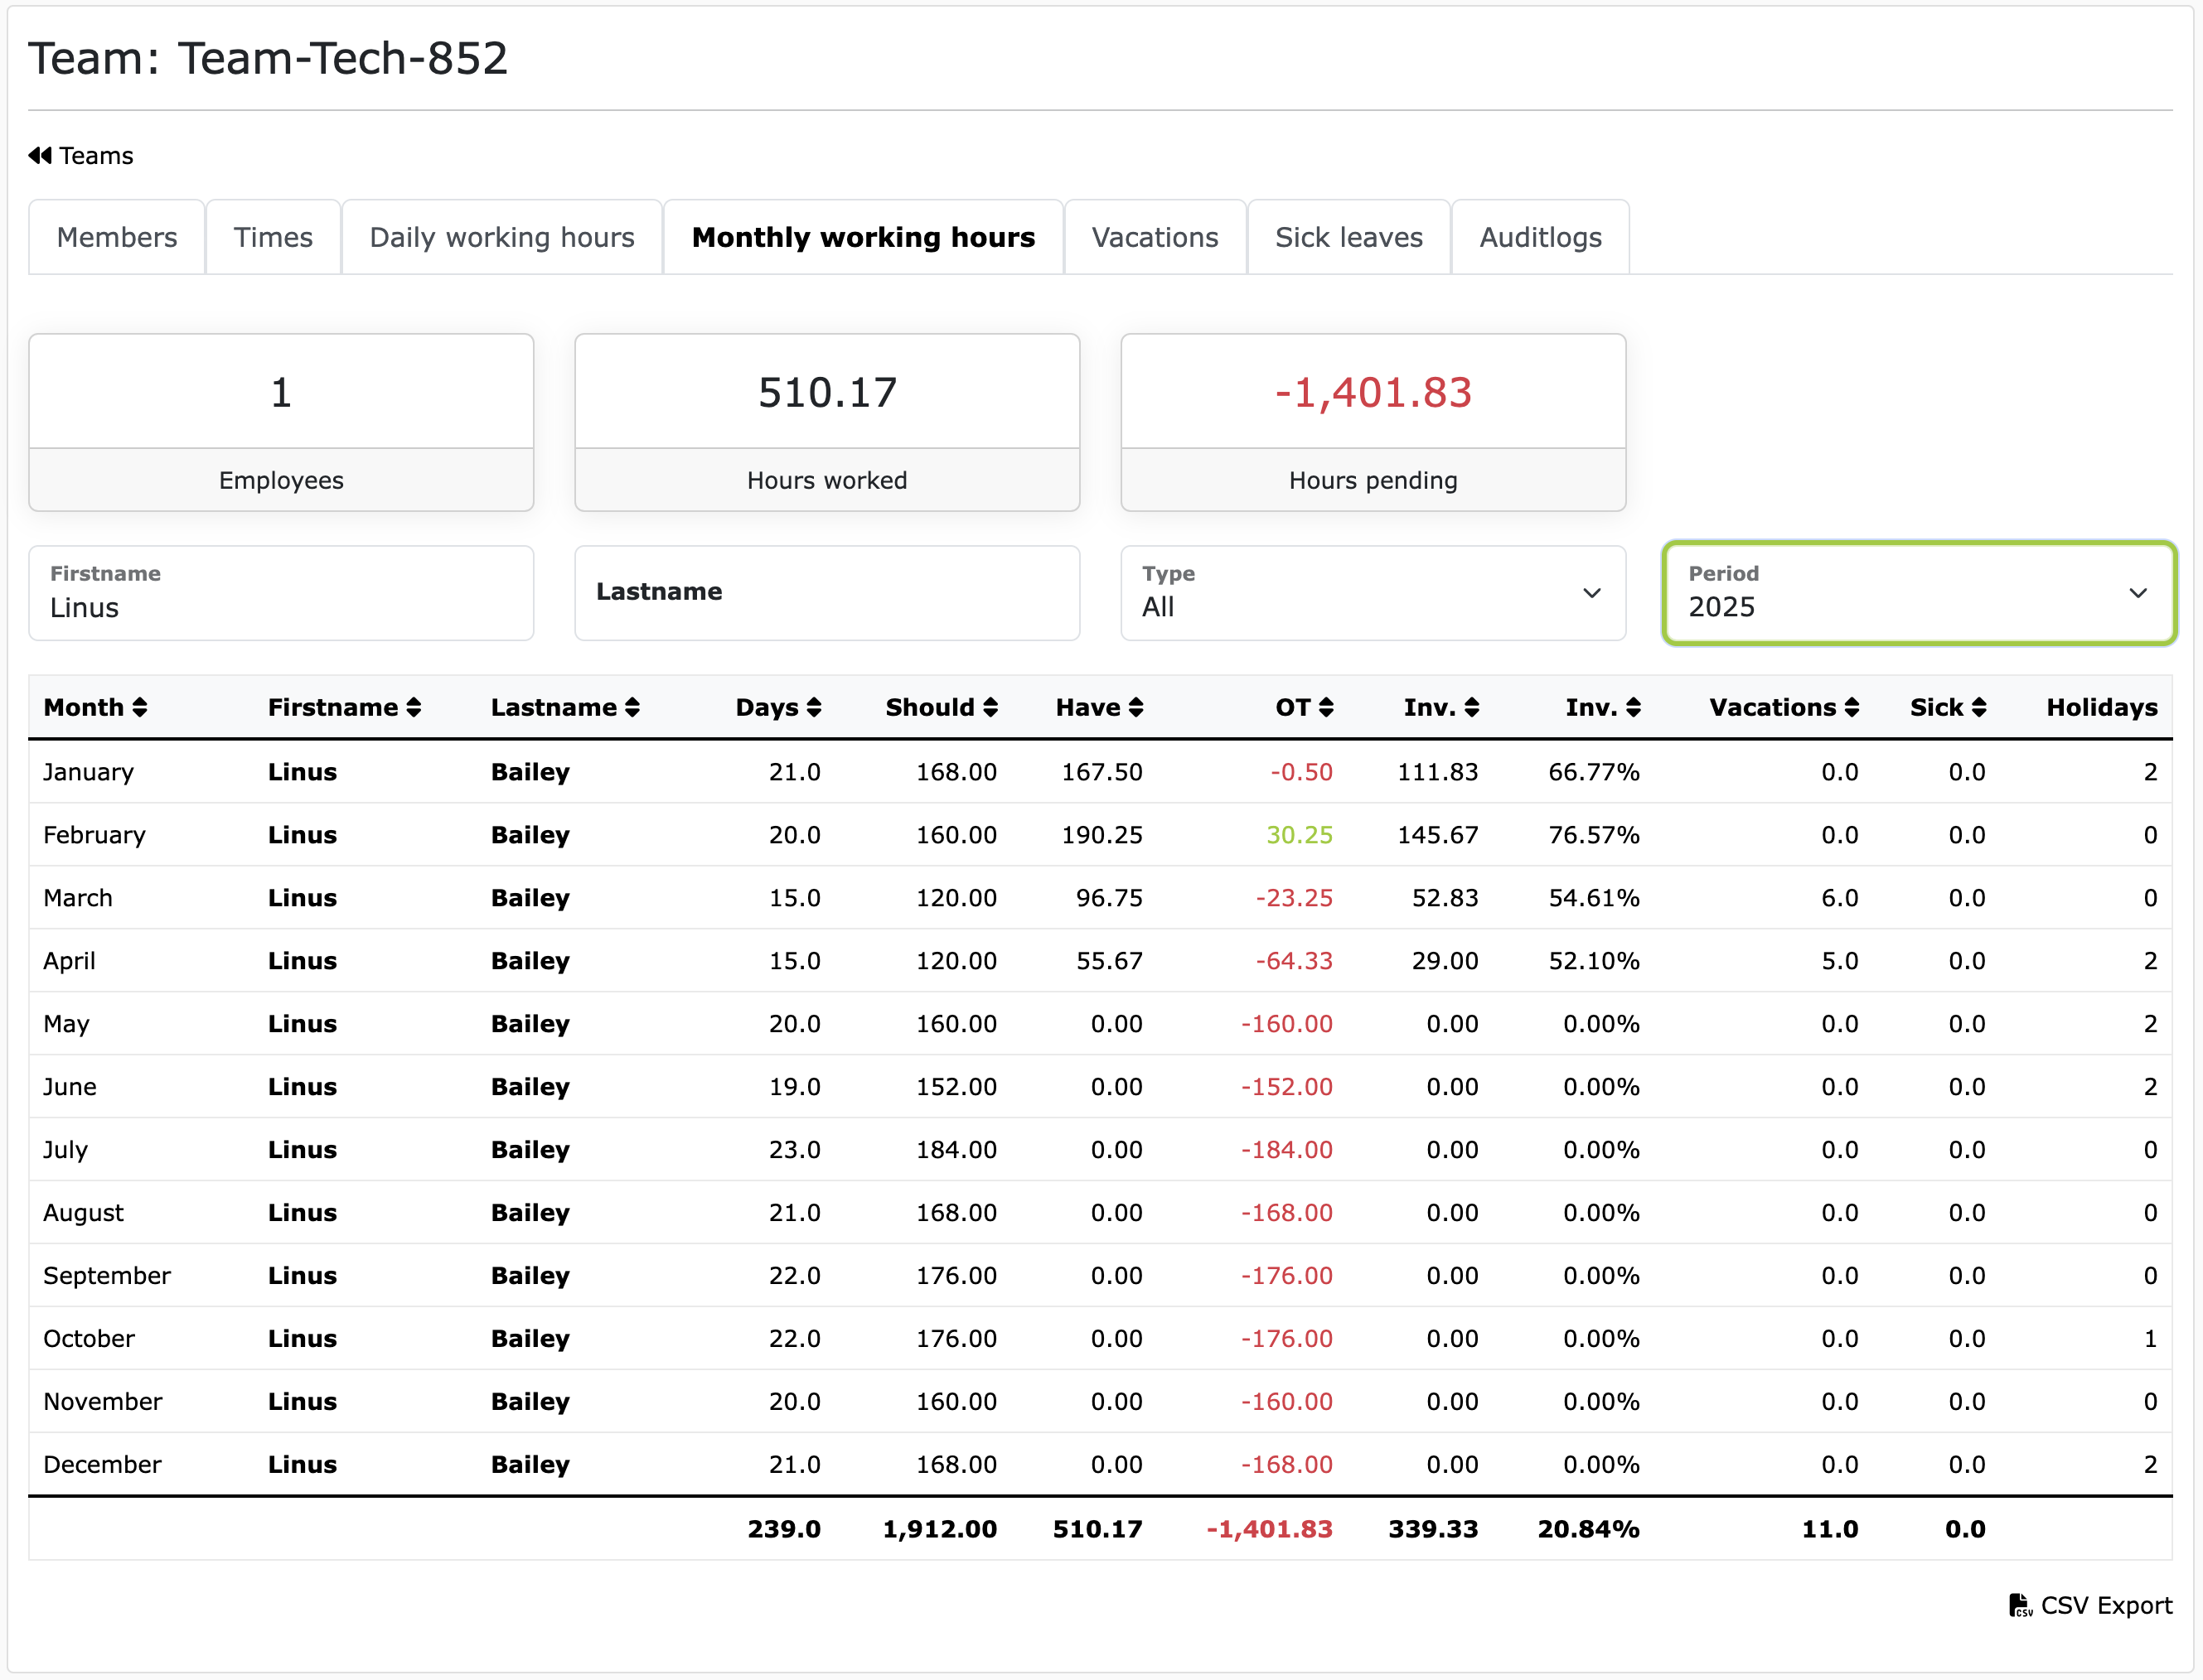The height and width of the screenshot is (1680, 2203).
Task: Sort by Vacations column arrows
Action: pyautogui.click(x=1852, y=708)
